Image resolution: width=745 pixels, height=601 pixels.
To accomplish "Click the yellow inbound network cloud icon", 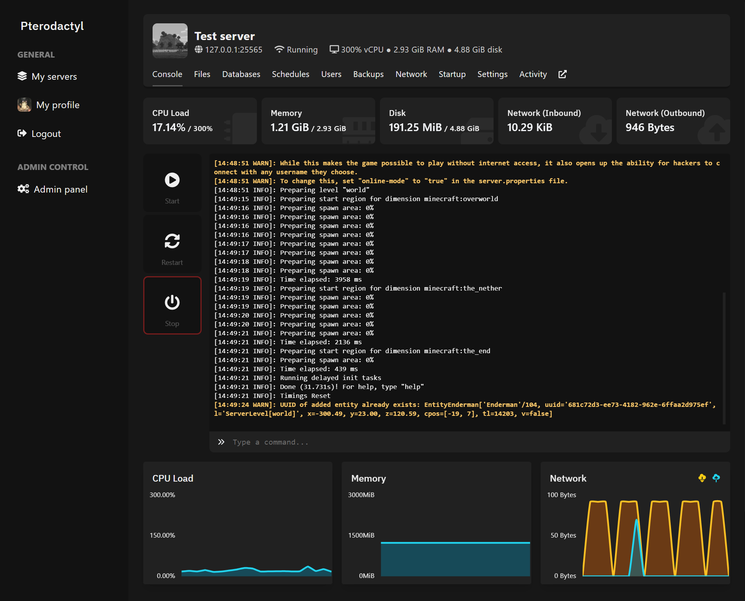I will 702,478.
